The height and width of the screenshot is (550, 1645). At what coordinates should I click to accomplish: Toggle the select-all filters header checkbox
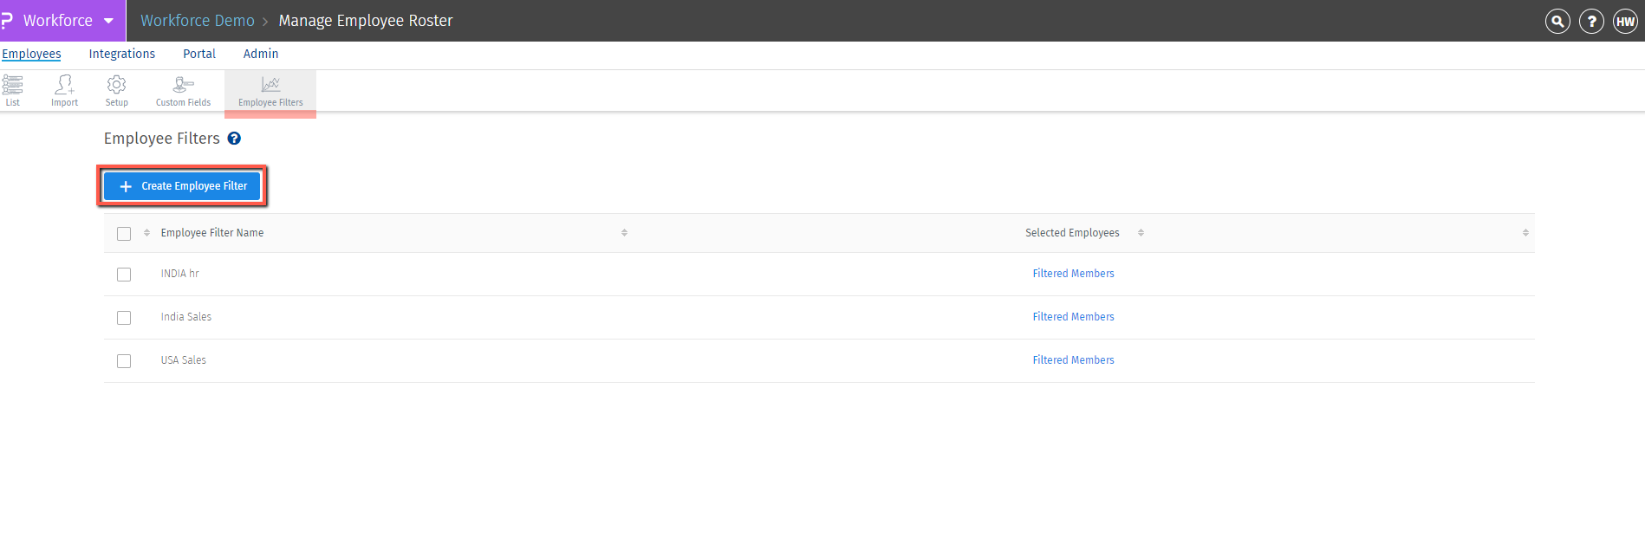click(x=124, y=234)
